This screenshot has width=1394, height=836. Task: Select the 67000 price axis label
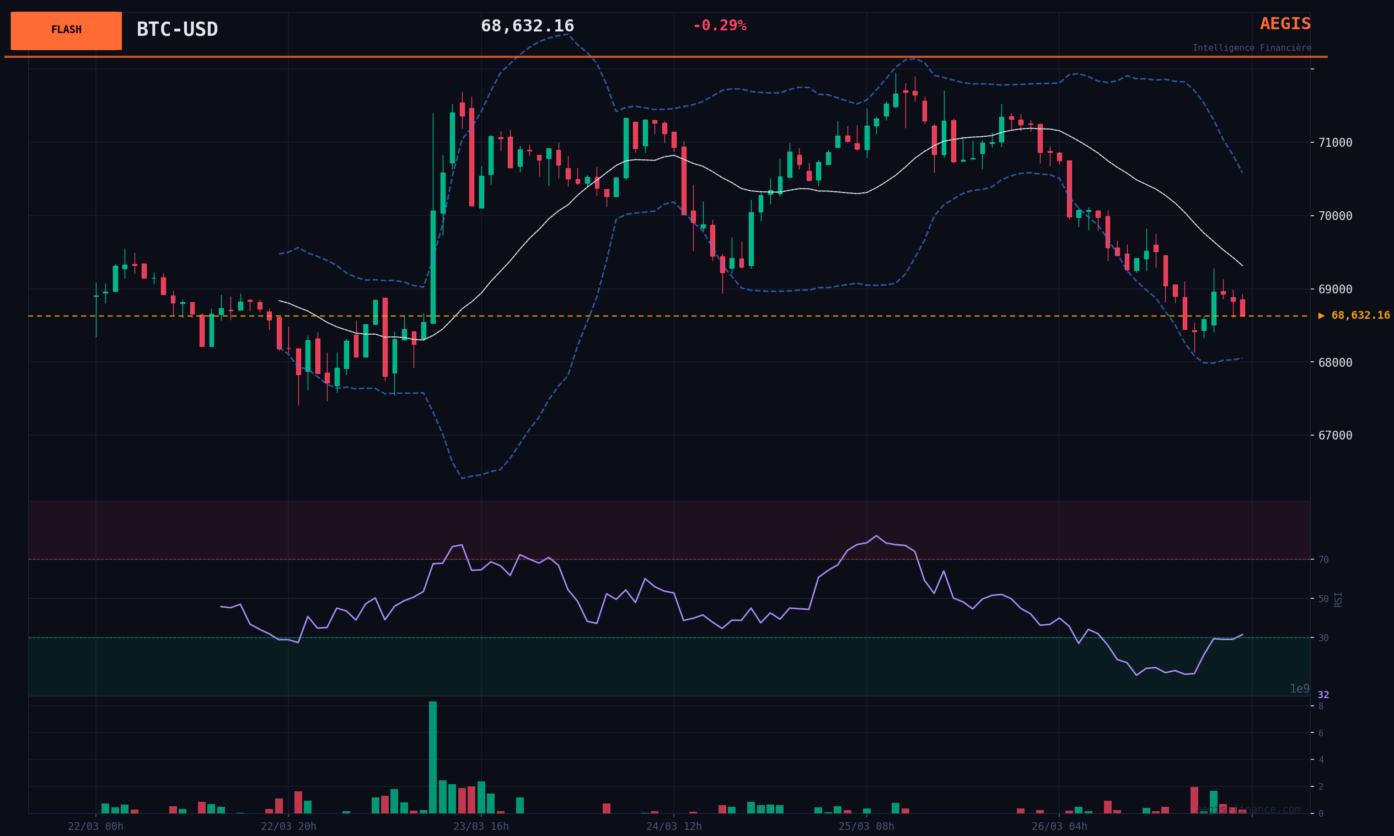[x=1335, y=436]
